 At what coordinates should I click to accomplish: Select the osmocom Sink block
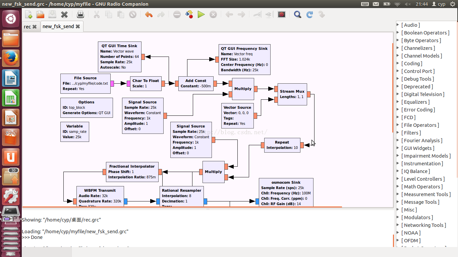[286, 192]
